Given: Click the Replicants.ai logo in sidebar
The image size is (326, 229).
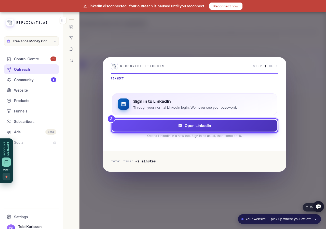Looking at the screenshot, I should tap(10, 23).
